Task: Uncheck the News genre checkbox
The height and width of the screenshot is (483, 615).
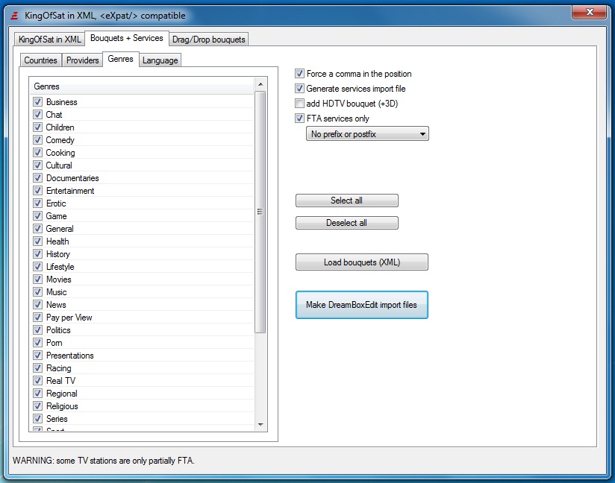Action: (37, 304)
